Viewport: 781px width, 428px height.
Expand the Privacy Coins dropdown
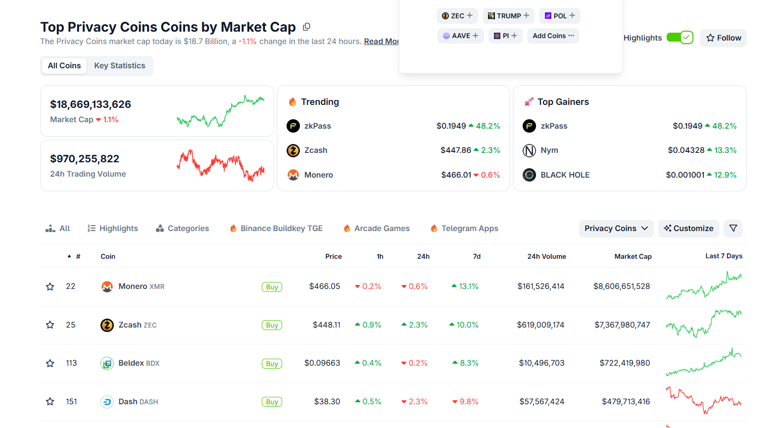616,228
